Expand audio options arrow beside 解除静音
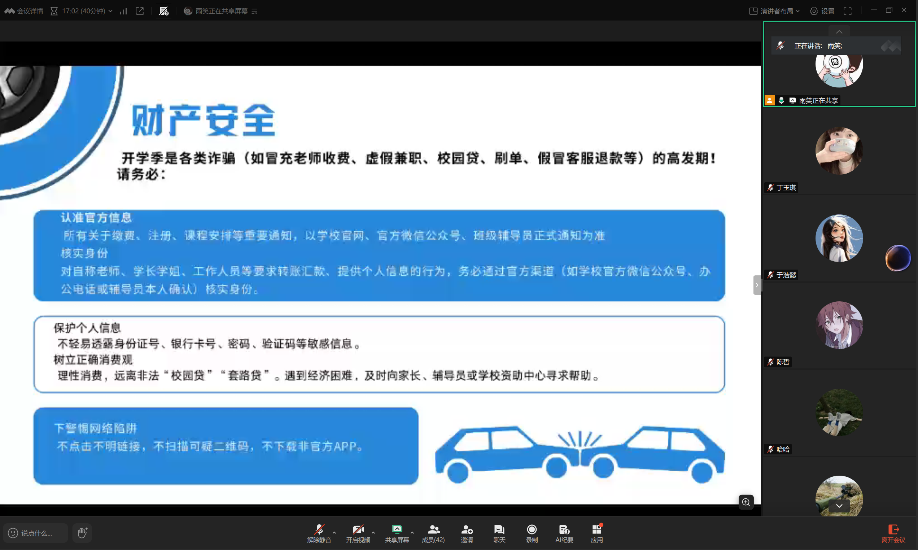This screenshot has width=918, height=550. (x=334, y=532)
